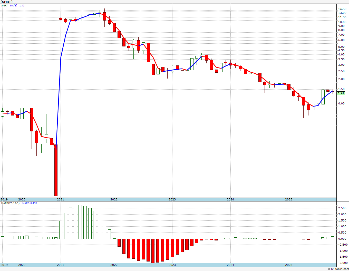Screen dimensions: 349x271
Task: Select the MACD:0.192 value label
Action: (x=30, y=203)
